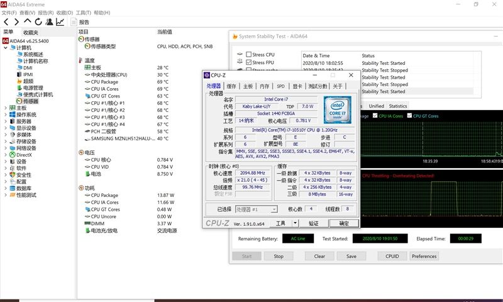The image size is (503, 302).
Task: Click Clear button in stability test
Action: [x=319, y=256]
